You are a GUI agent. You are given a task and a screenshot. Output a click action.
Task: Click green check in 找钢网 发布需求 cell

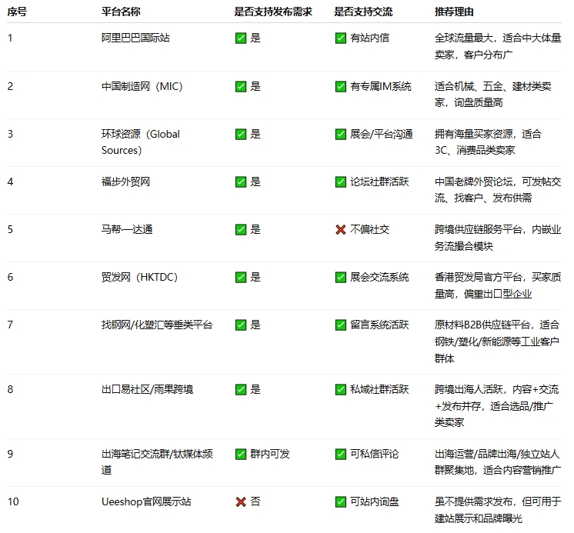[x=241, y=325]
